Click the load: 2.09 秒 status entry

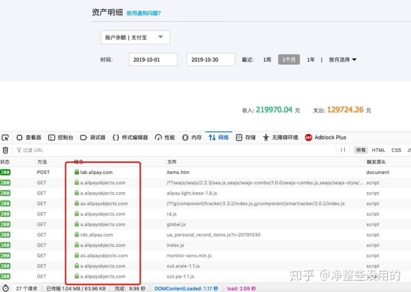coord(241,289)
